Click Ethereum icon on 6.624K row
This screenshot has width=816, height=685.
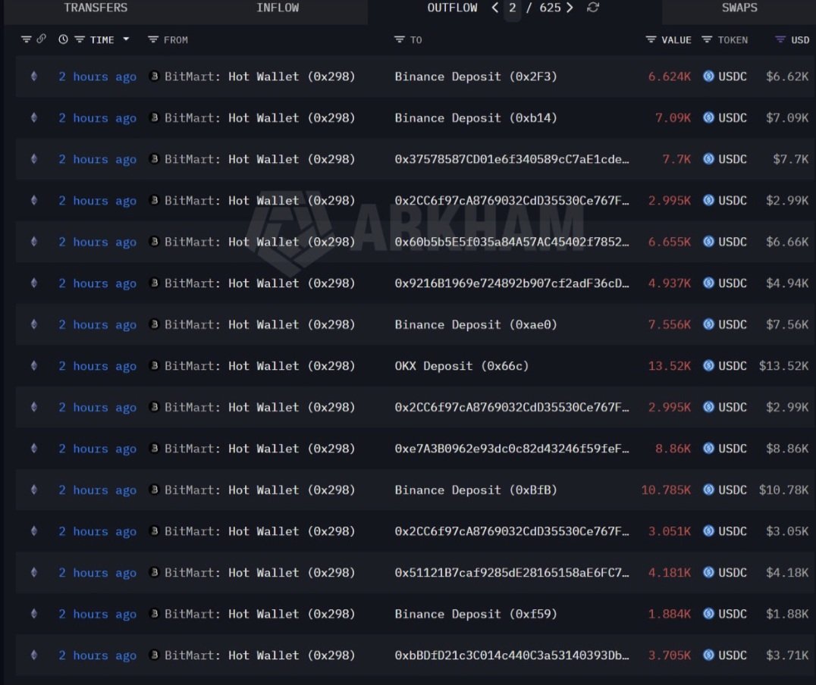(34, 77)
